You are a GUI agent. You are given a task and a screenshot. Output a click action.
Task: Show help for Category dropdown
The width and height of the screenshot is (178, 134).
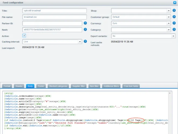click(174, 29)
